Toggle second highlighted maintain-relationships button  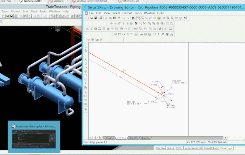(142, 18)
